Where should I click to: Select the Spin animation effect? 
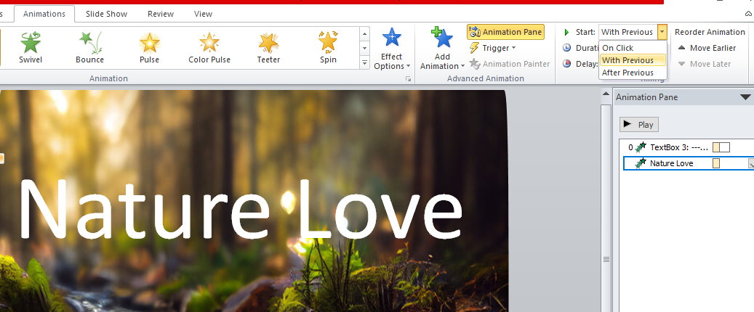328,47
